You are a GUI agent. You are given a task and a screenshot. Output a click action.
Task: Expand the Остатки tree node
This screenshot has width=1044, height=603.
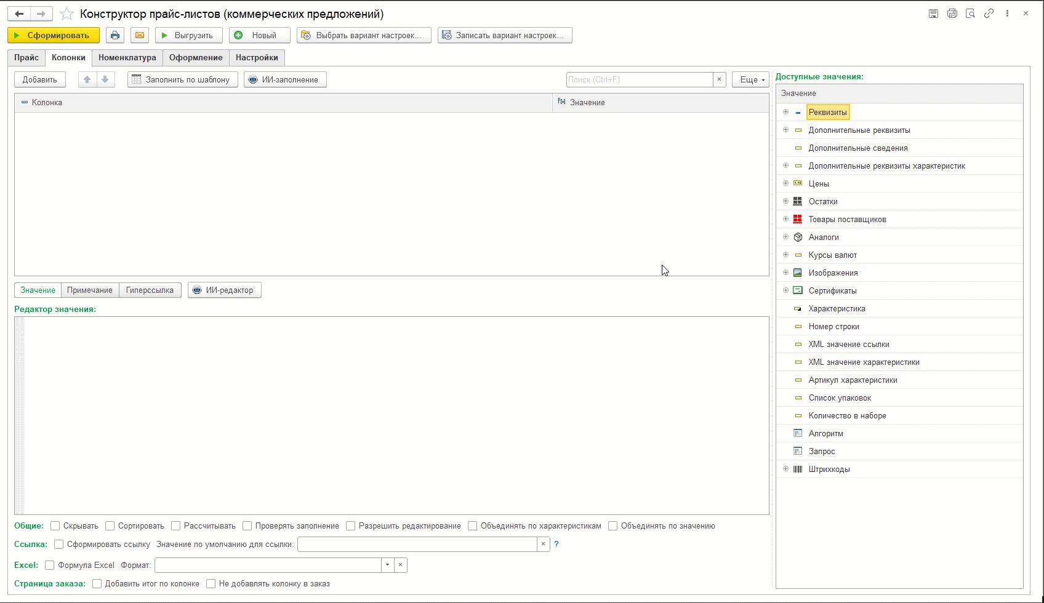coord(785,201)
